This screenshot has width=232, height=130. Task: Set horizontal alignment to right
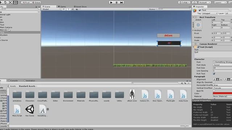click(x=221, y=79)
